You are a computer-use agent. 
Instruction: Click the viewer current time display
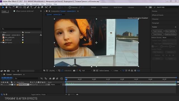pos(68,71)
